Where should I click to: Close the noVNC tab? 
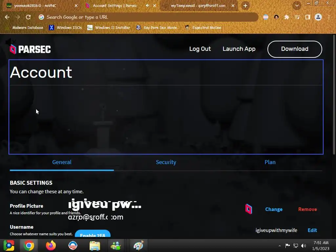(76, 6)
